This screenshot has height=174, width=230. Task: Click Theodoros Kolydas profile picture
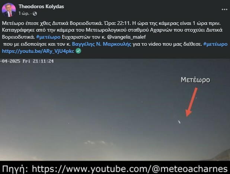9,10
